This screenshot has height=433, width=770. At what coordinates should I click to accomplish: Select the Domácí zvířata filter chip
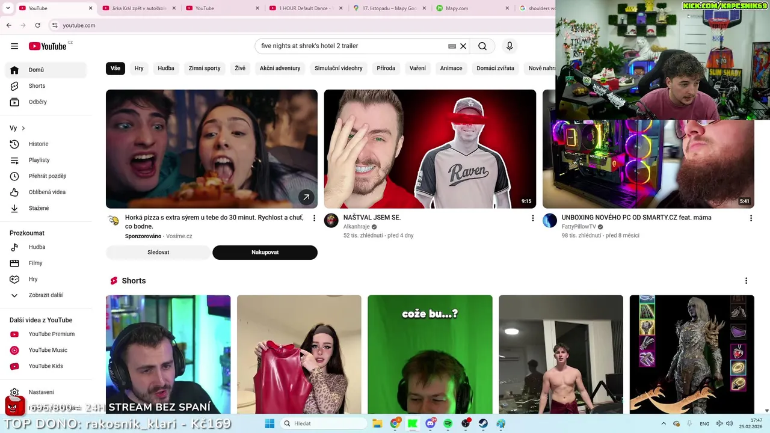click(x=496, y=69)
